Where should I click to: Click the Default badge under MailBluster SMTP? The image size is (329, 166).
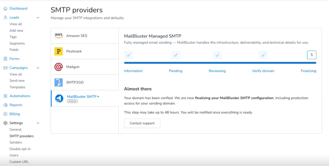tap(72, 101)
